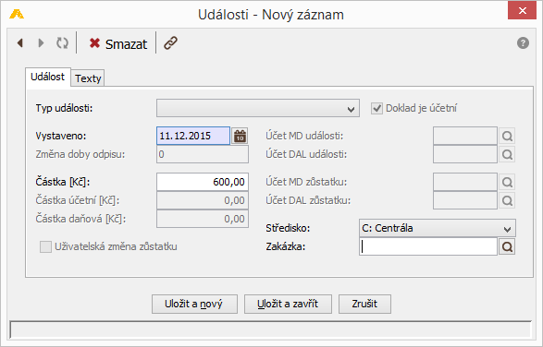
Task: Focus the Částka [Kč] amount field
Action: click(203, 182)
